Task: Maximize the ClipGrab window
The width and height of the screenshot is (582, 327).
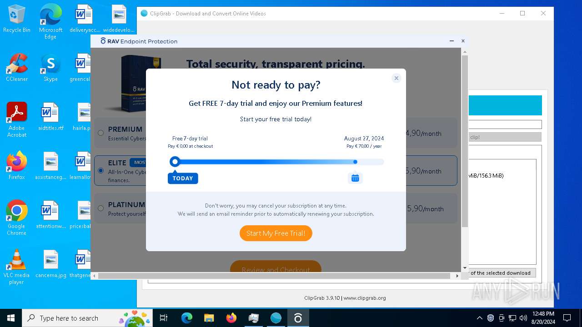Action: (x=522, y=13)
